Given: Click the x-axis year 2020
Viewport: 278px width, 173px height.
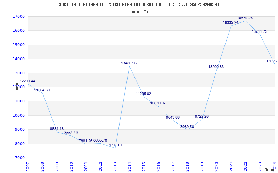Looking at the screenshot, I should click(216, 167).
